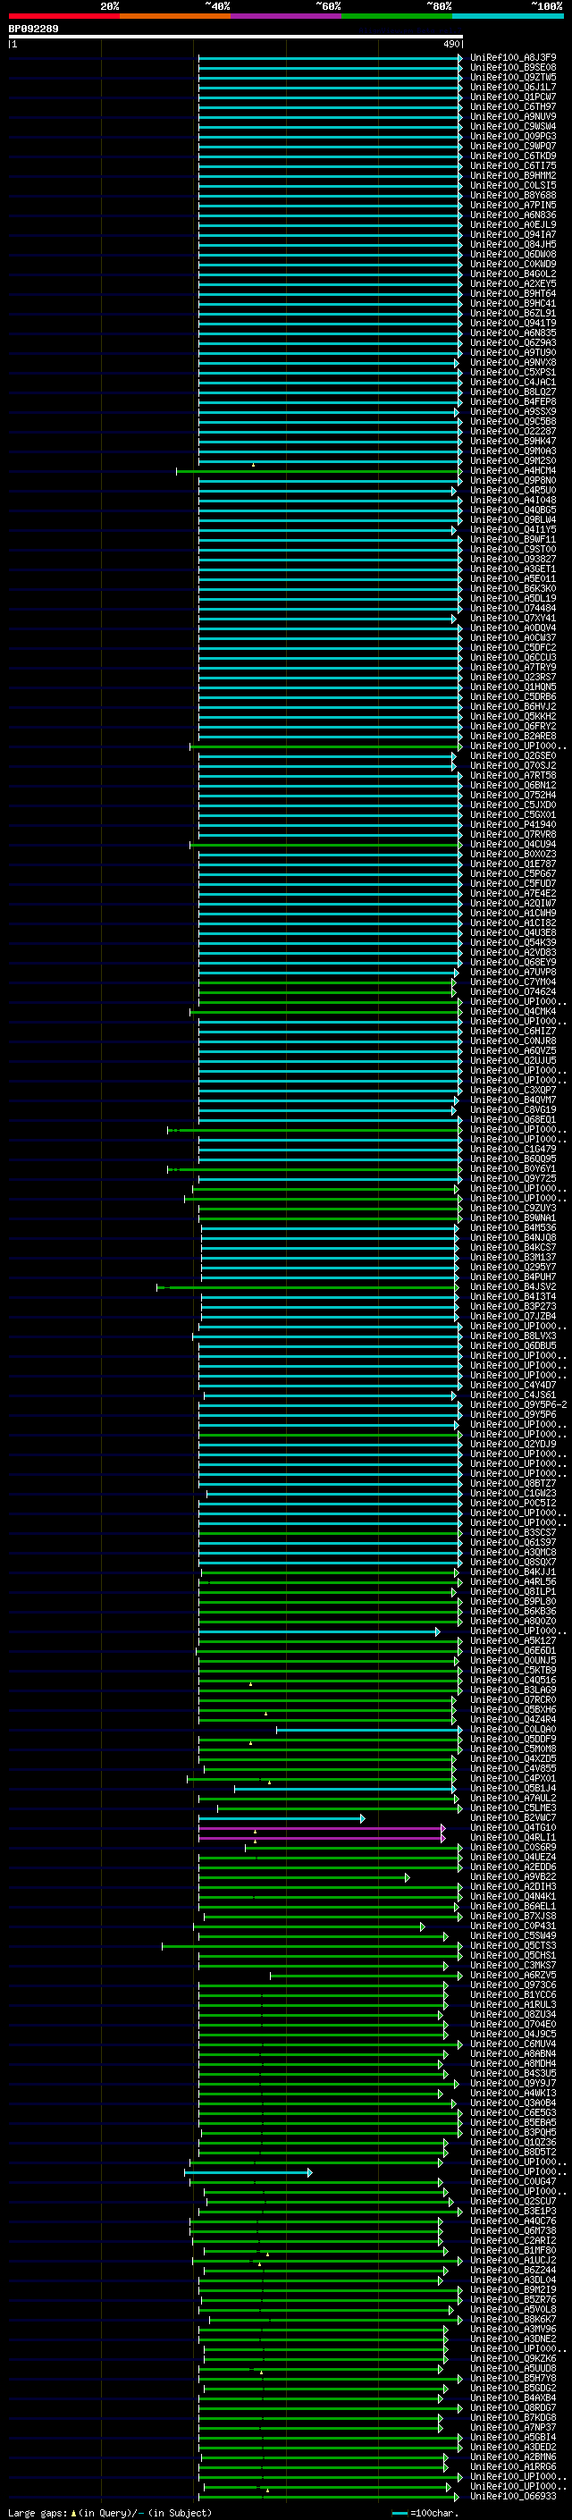
Task: Open hit UniRef100_Q9Y9J7
Action: (x=512, y=2083)
